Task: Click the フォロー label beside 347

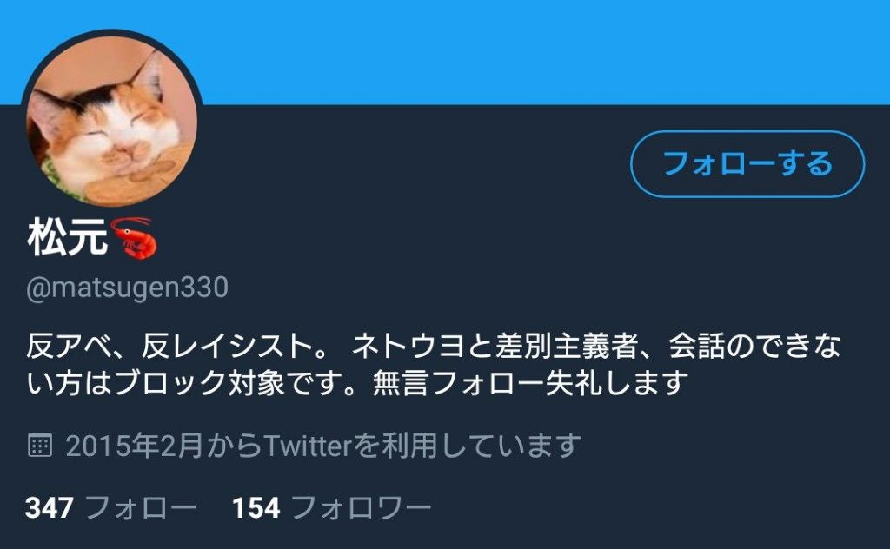Action: click(x=141, y=507)
